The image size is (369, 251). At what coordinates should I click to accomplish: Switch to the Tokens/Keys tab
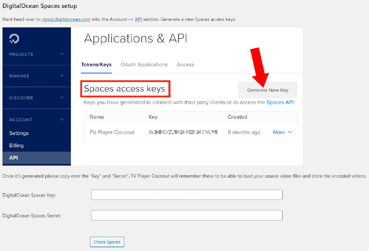tap(96, 65)
